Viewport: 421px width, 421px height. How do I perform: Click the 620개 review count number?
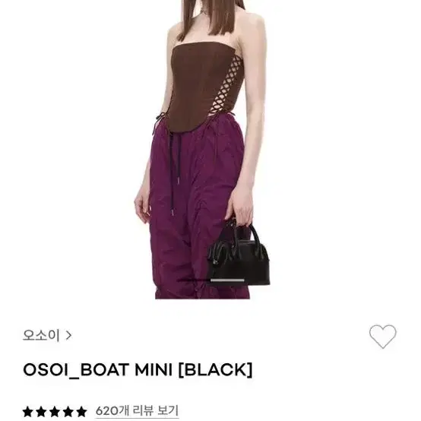tap(112, 411)
